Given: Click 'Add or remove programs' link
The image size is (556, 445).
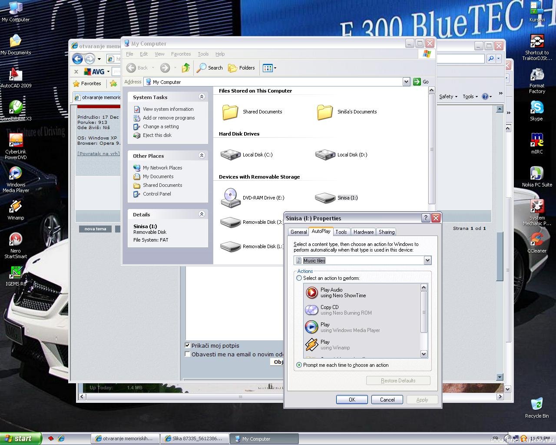Looking at the screenshot, I should 169,118.
